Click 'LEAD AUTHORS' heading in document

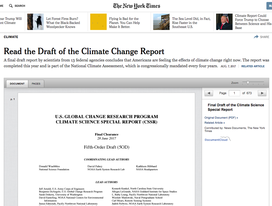pos(106,182)
